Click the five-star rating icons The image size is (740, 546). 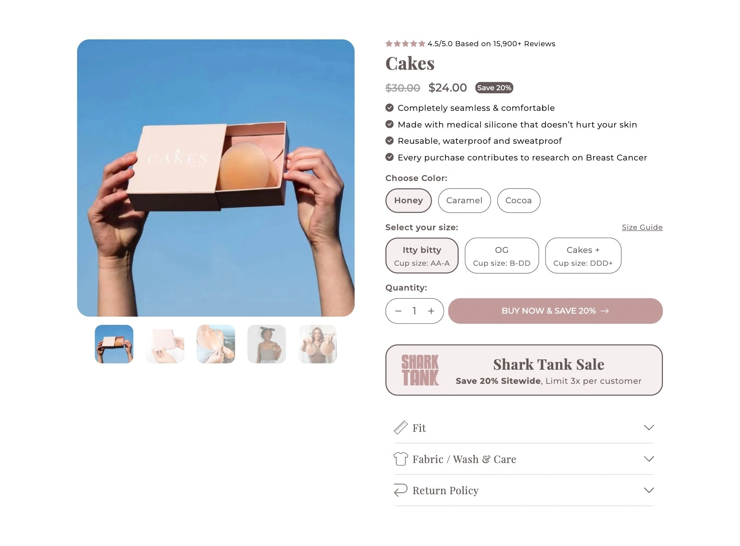[405, 44]
